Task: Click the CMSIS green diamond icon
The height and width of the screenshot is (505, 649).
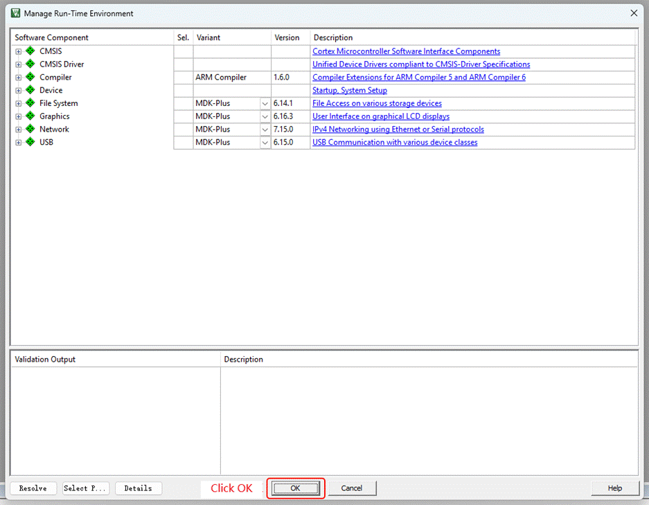Action: click(30, 51)
